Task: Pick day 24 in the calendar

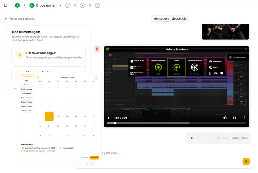Action: pyautogui.click(x=49, y=126)
